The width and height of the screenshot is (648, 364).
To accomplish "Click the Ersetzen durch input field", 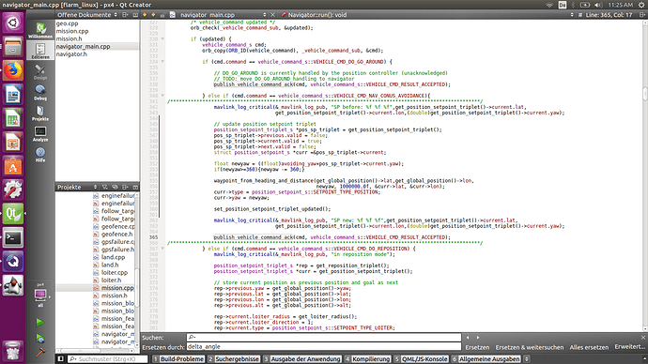I will pos(324,347).
